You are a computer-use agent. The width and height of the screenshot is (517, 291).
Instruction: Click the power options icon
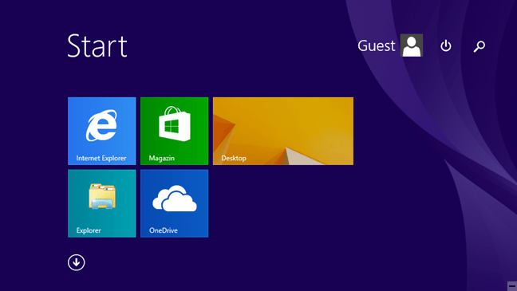click(446, 45)
